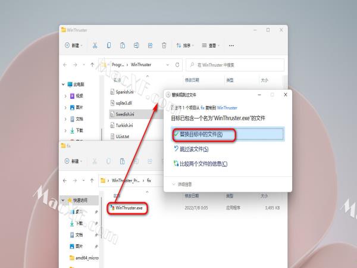Collapse 此电脑 tree node

coord(63,85)
